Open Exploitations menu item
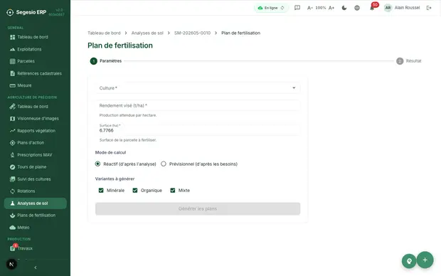 click(36, 49)
